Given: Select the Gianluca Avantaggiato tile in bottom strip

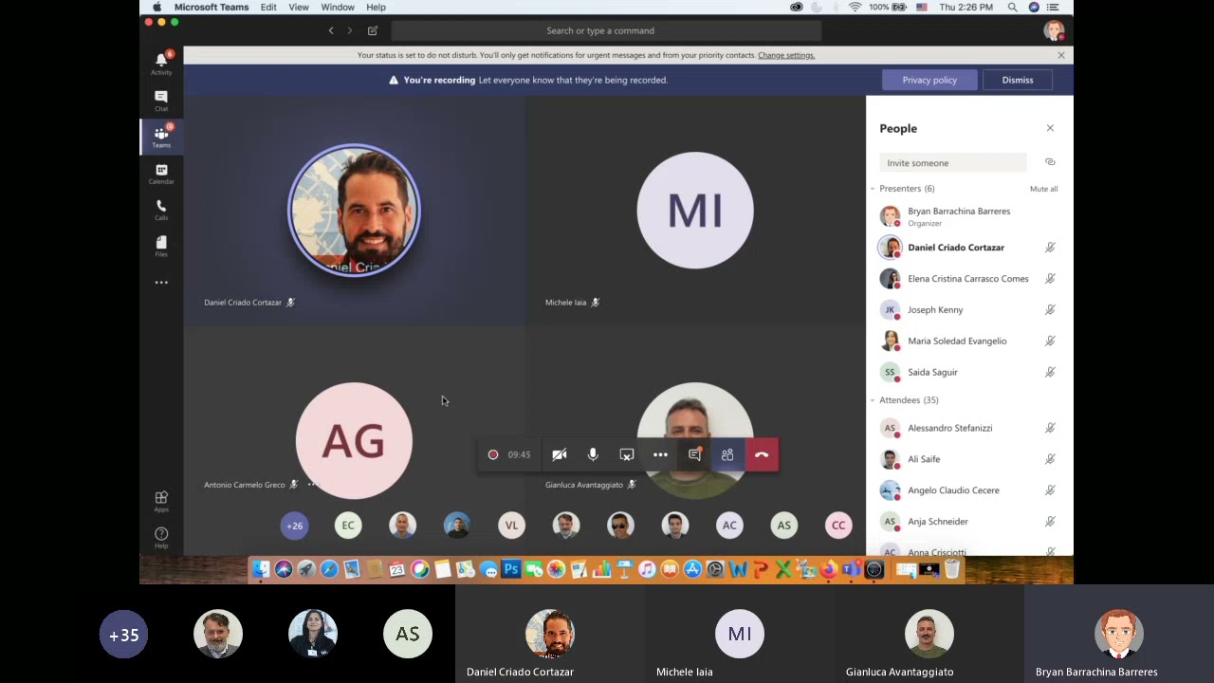Looking at the screenshot, I should pos(929,634).
